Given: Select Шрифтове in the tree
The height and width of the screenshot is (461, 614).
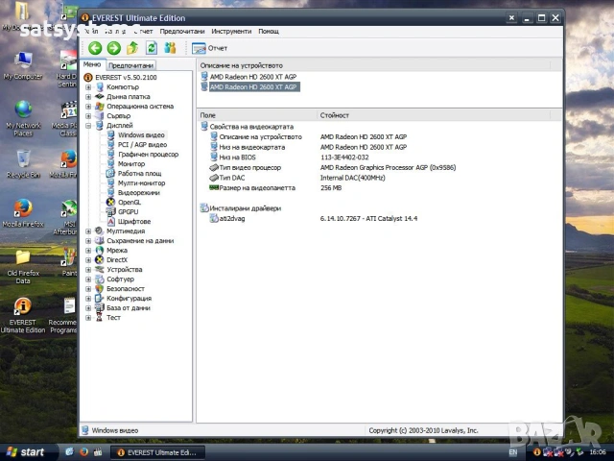Looking at the screenshot, I should tap(133, 222).
